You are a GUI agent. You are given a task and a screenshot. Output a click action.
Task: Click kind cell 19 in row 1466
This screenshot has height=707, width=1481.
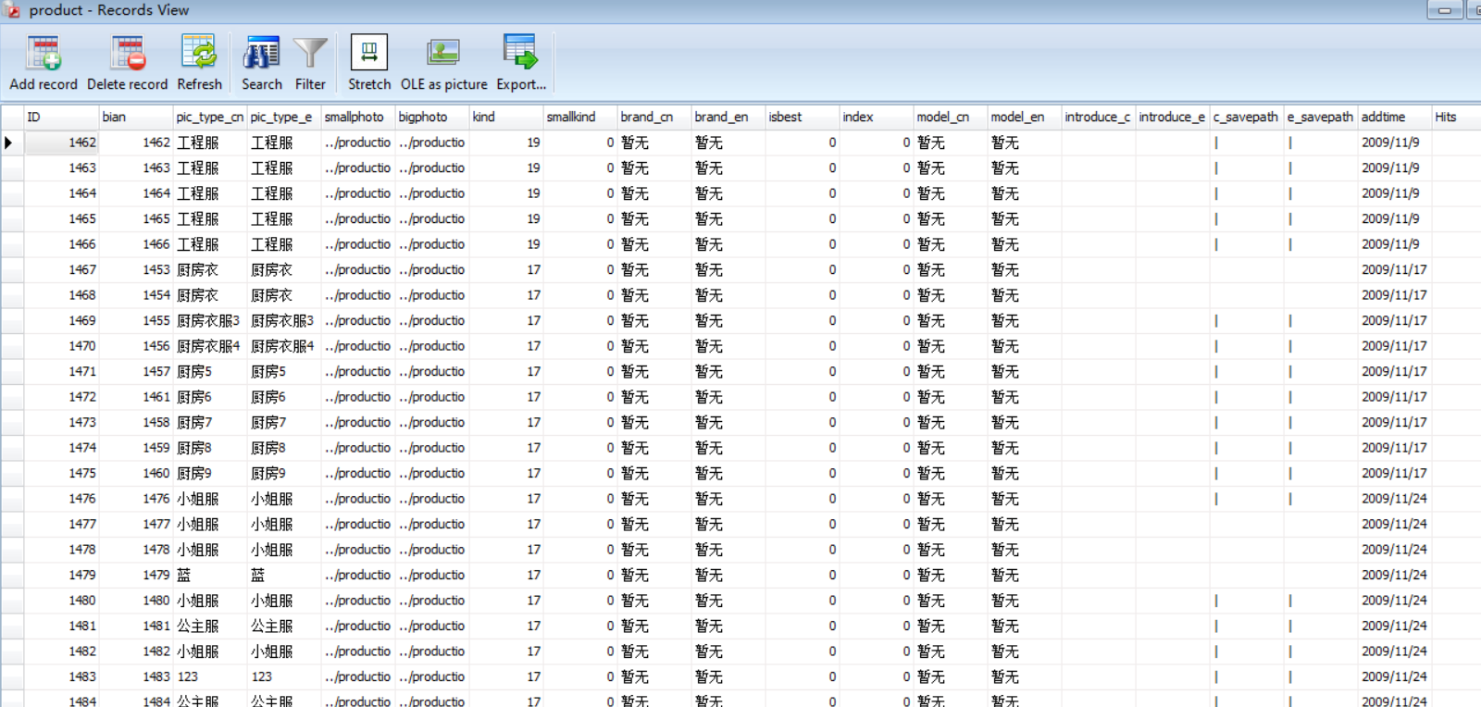tap(506, 244)
